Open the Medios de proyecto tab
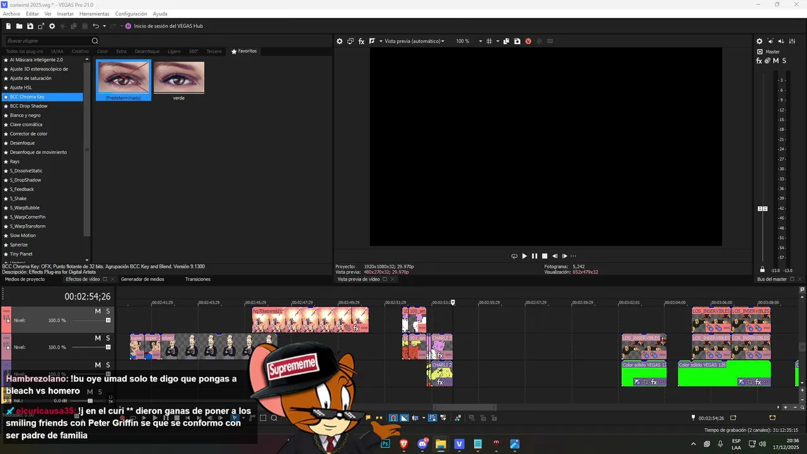The height and width of the screenshot is (454, 807). pos(25,279)
